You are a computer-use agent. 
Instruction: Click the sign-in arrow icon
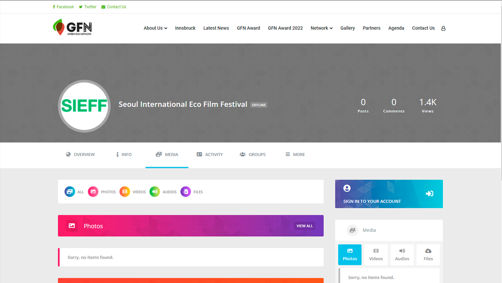pyautogui.click(x=429, y=194)
